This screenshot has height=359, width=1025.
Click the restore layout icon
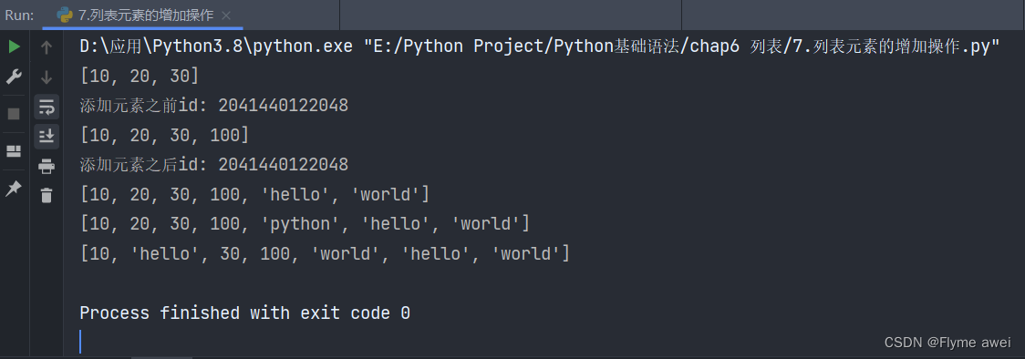[x=14, y=151]
